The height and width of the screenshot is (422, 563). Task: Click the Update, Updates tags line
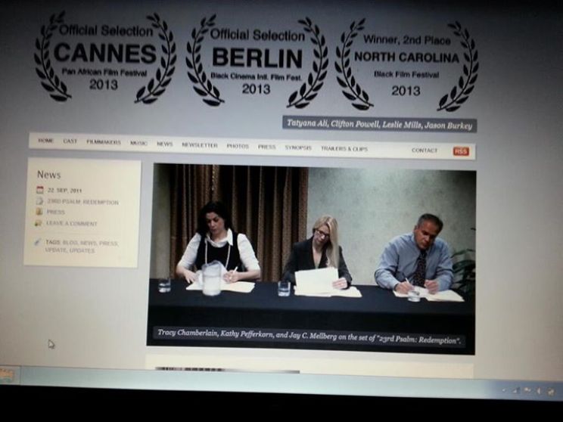click(x=70, y=250)
